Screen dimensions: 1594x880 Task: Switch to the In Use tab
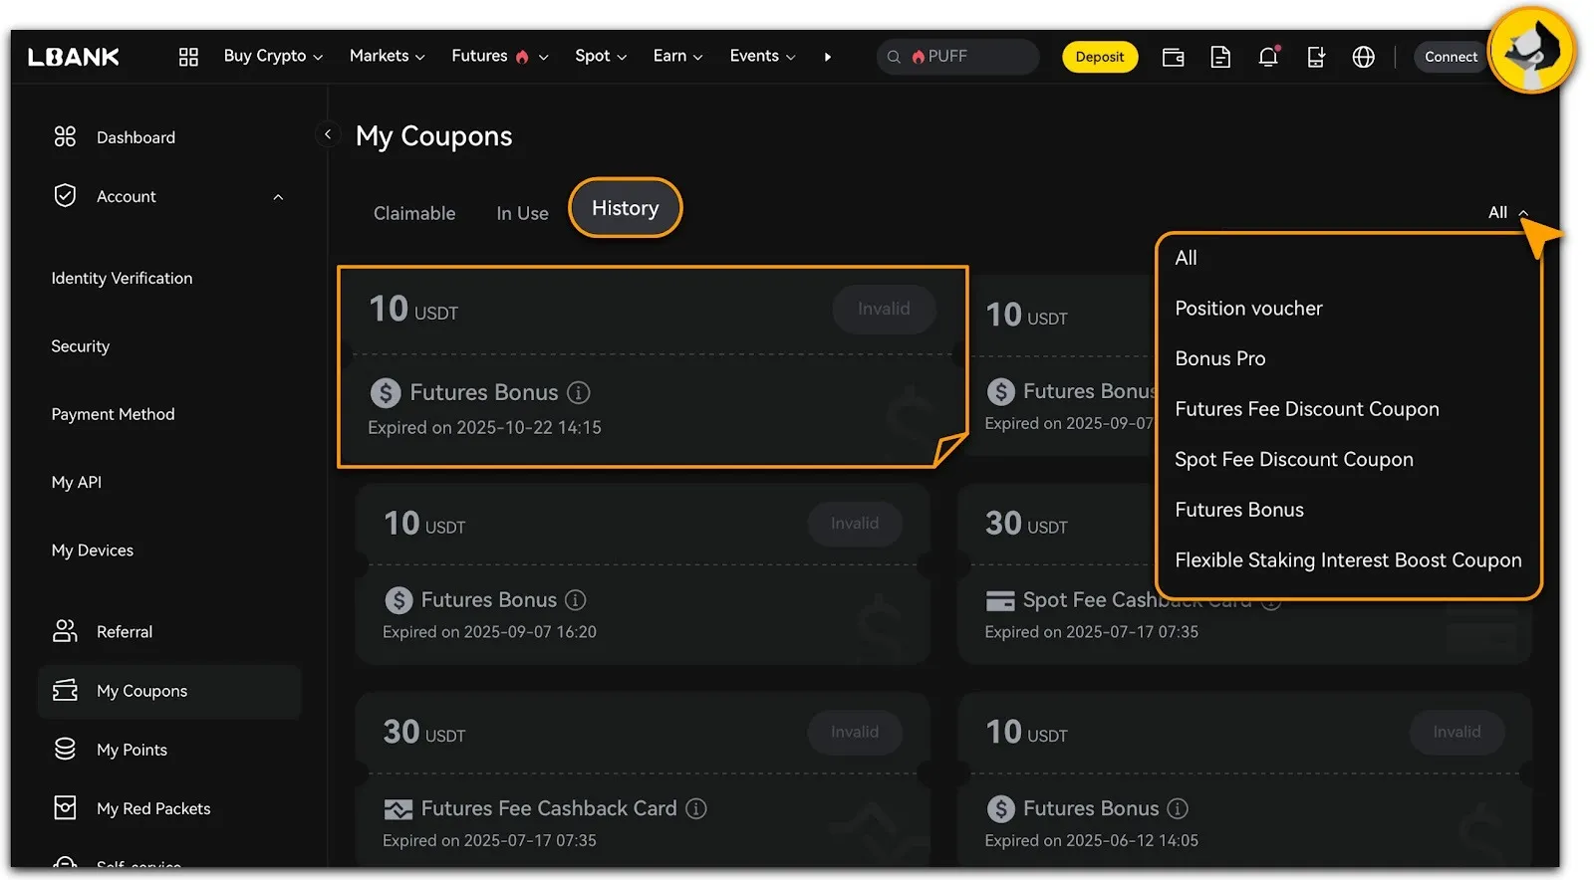point(522,213)
